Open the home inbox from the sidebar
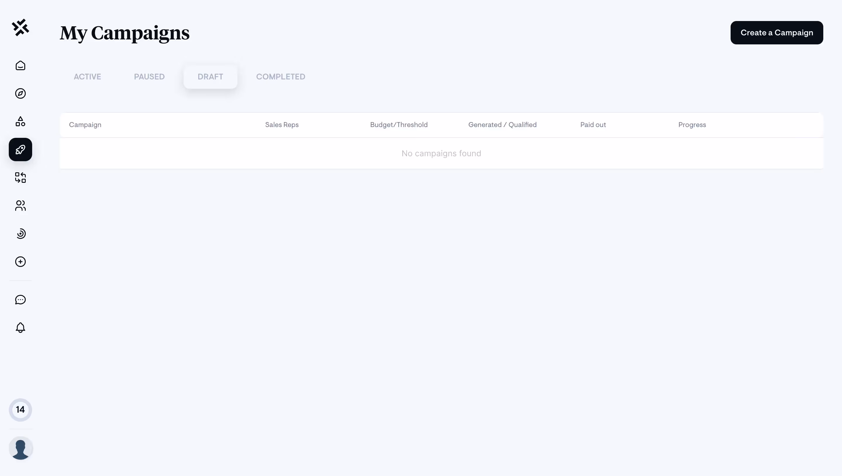Viewport: 842px width, 476px height. pos(20,65)
